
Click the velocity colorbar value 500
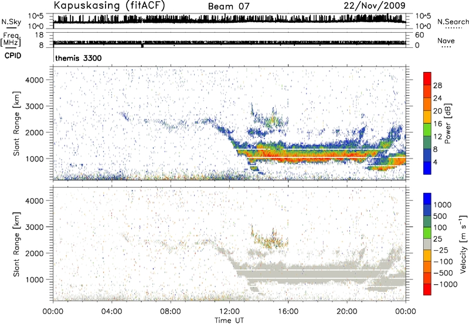click(440, 216)
